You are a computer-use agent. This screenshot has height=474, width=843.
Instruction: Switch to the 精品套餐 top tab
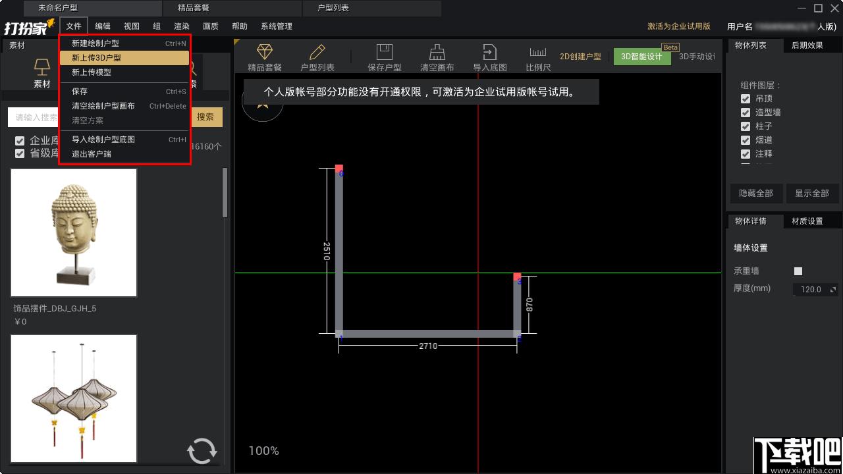232,8
